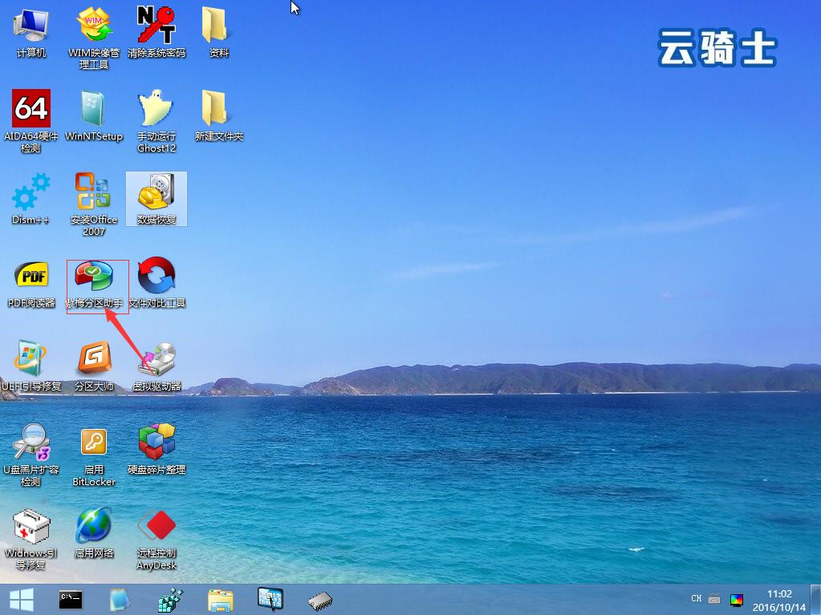Open on-screen keyboard taskbar icon
821x615 pixels.
(270, 599)
